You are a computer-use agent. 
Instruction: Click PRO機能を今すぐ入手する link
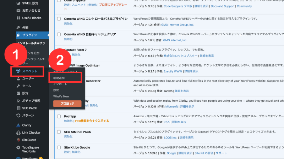coord(92,121)
